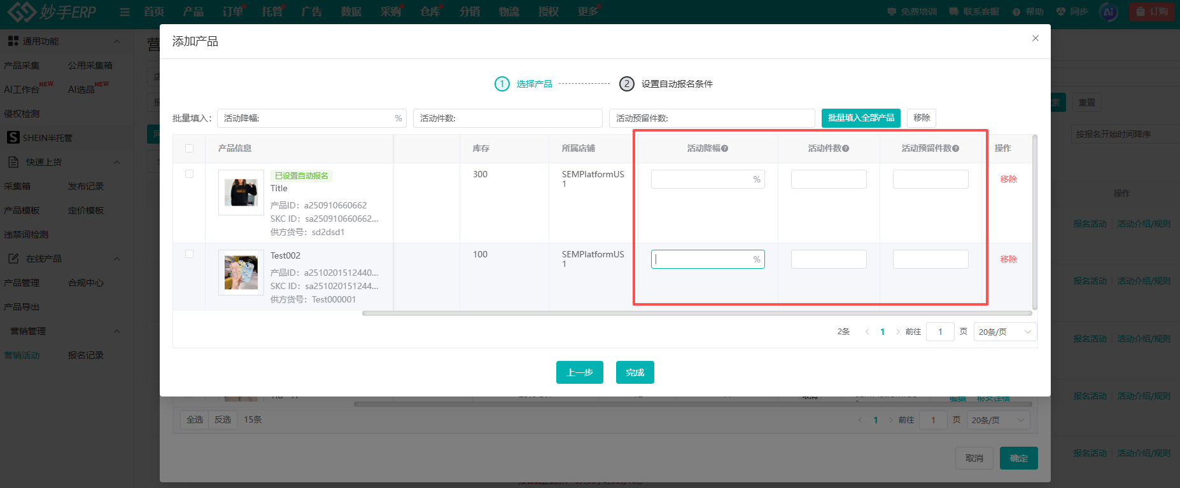Remove the Test002 product row
The height and width of the screenshot is (488, 1180).
tap(1008, 259)
